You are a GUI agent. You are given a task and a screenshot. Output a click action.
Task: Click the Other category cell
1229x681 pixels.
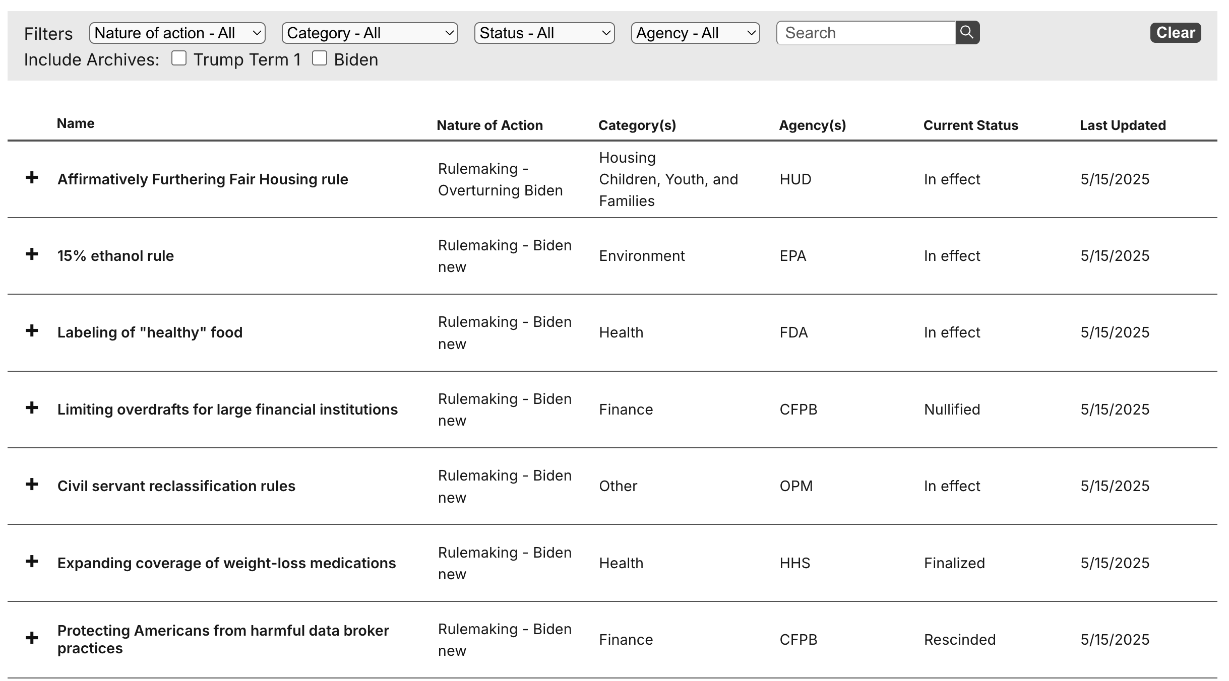tap(618, 486)
